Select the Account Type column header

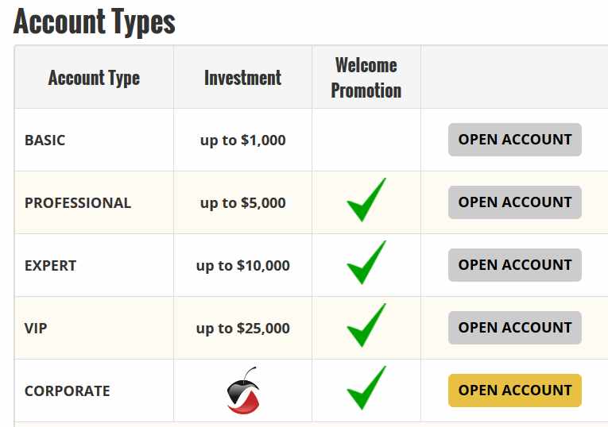click(x=94, y=78)
